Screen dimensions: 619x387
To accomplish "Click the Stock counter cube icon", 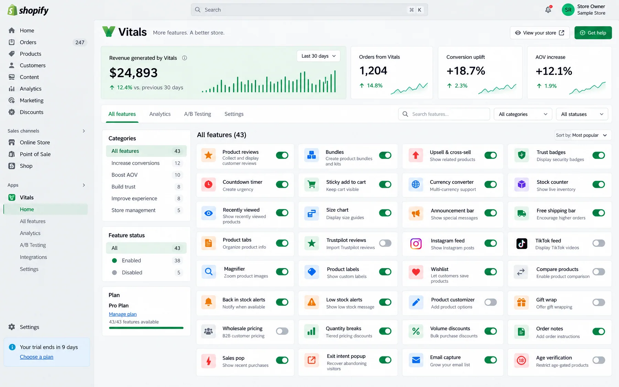I will tap(522, 185).
